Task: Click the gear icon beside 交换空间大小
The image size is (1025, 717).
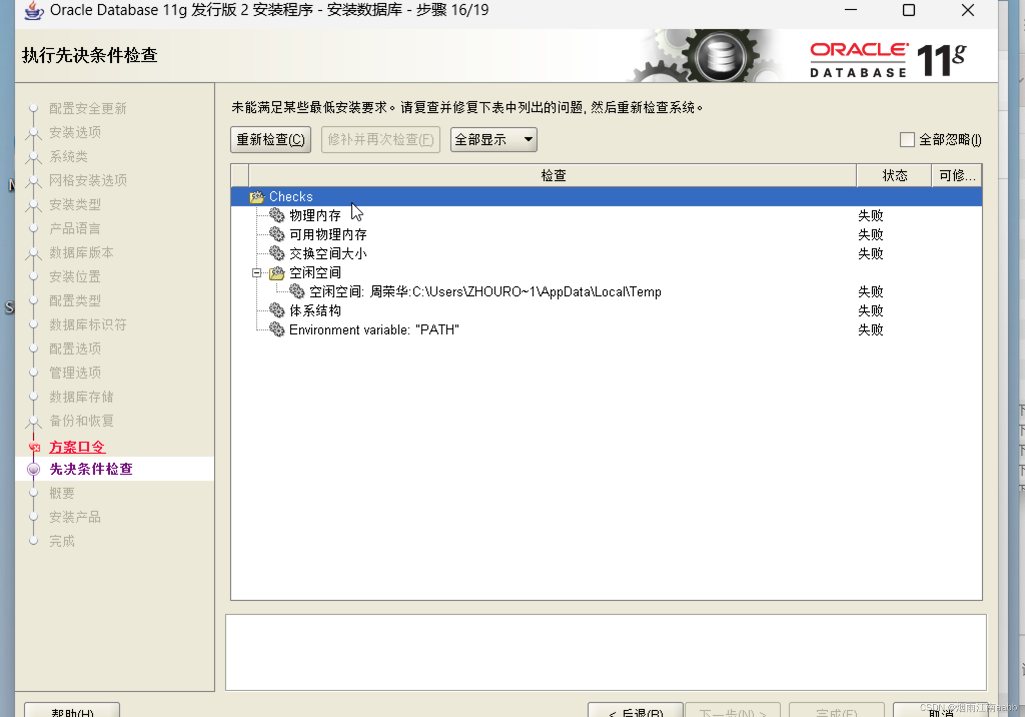Action: pos(277,253)
